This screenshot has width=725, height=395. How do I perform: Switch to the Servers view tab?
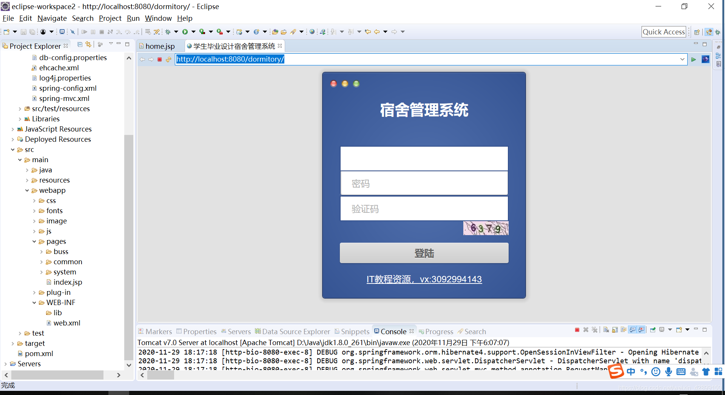pyautogui.click(x=236, y=331)
